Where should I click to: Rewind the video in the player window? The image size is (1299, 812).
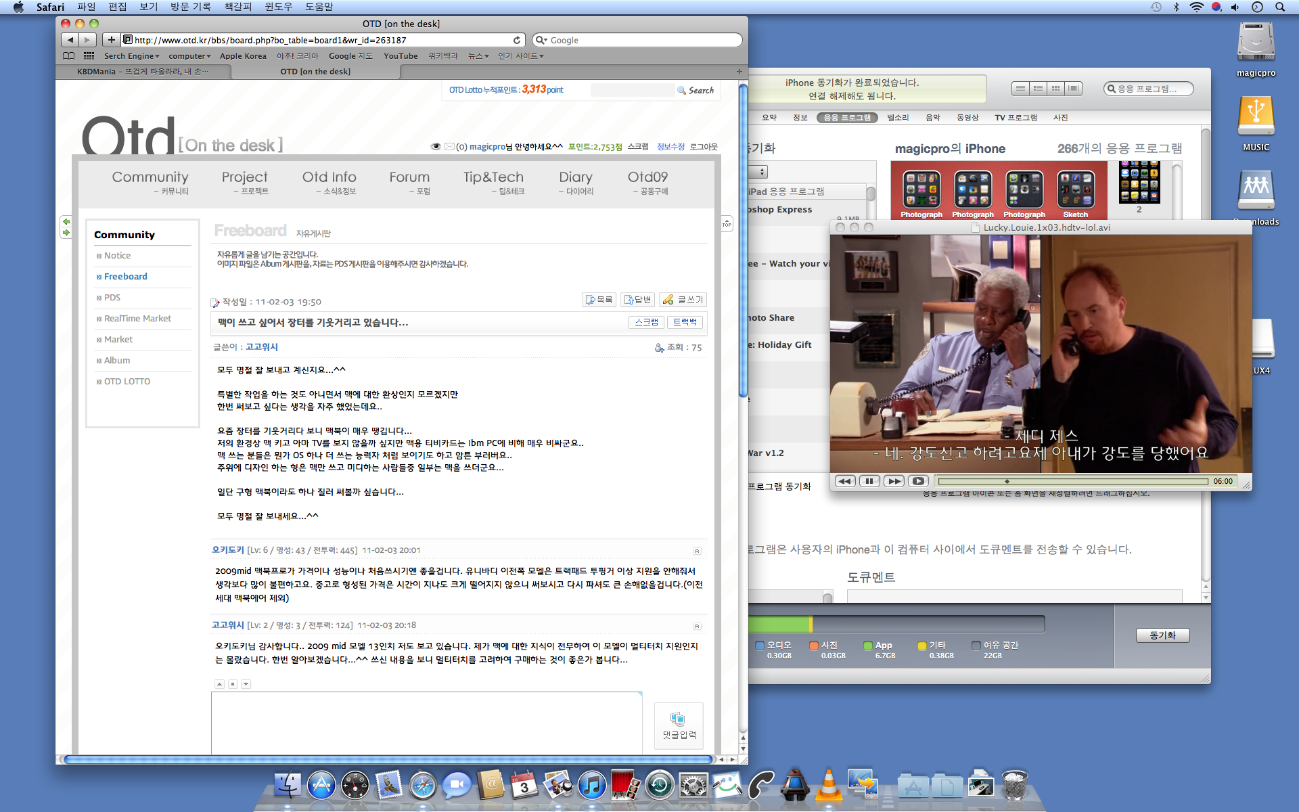[x=844, y=481]
